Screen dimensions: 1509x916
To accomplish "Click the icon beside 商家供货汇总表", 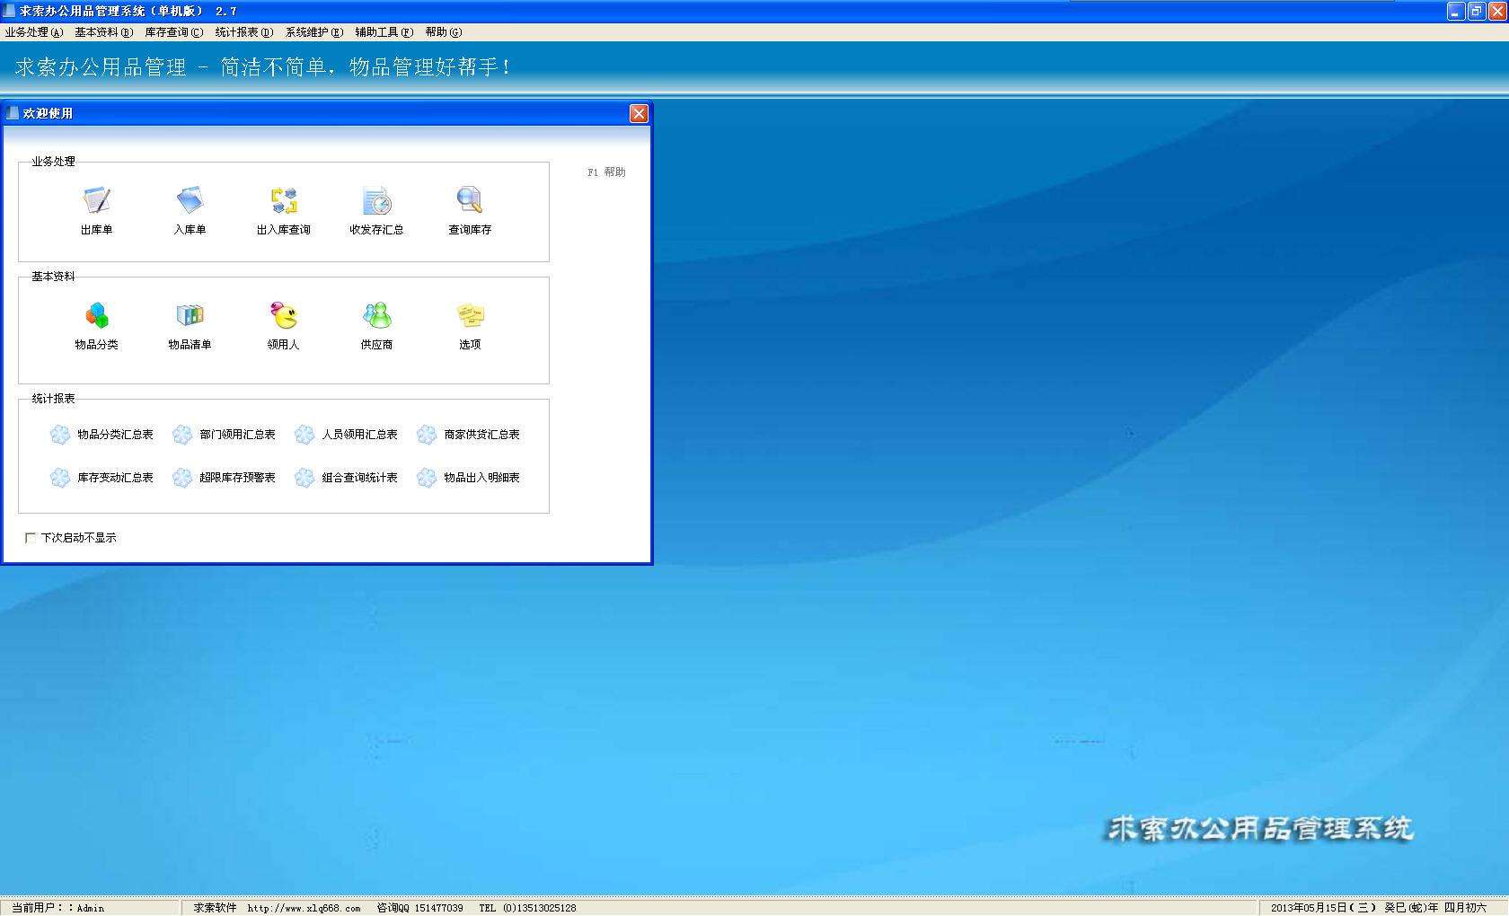I will tap(427, 435).
